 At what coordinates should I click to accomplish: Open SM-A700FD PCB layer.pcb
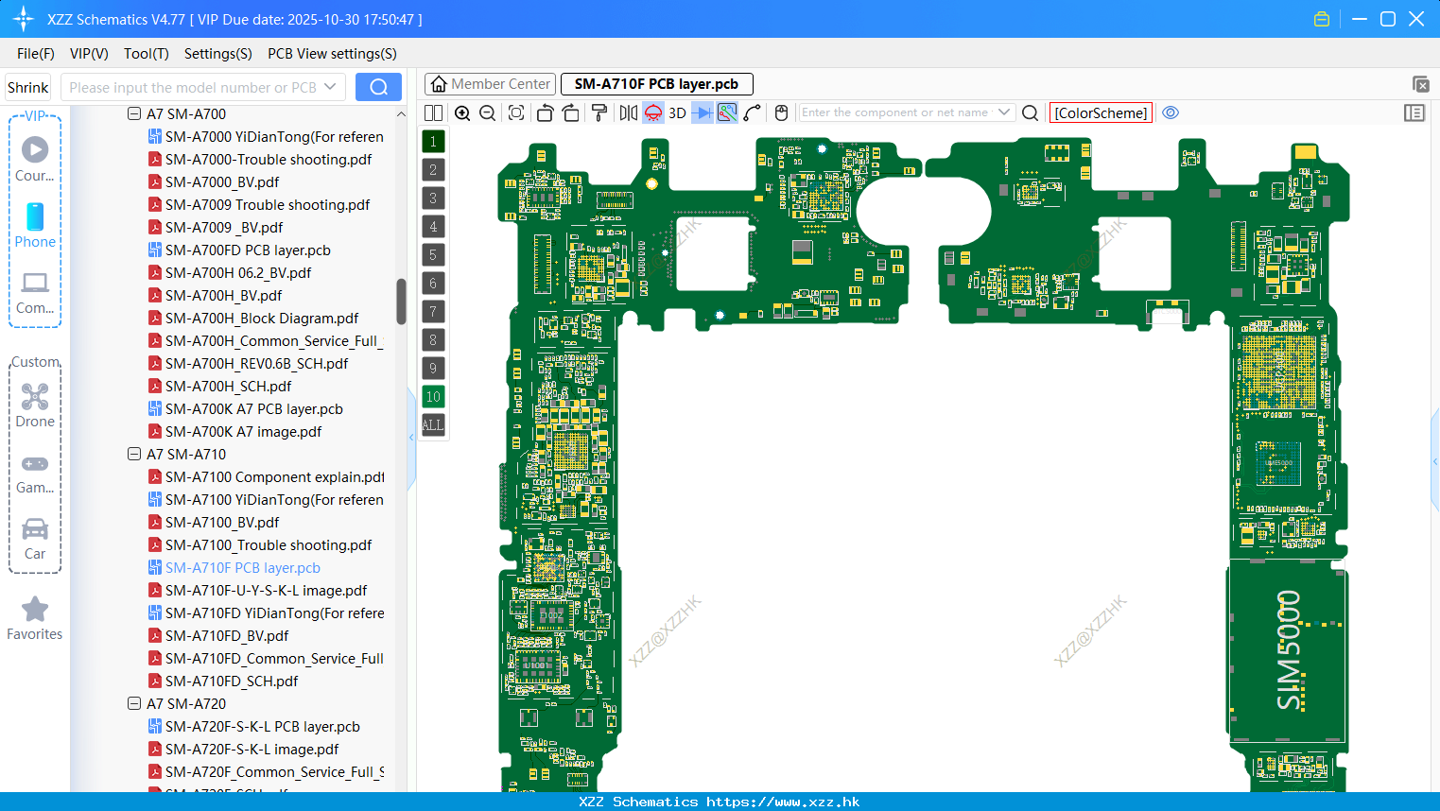tap(247, 250)
